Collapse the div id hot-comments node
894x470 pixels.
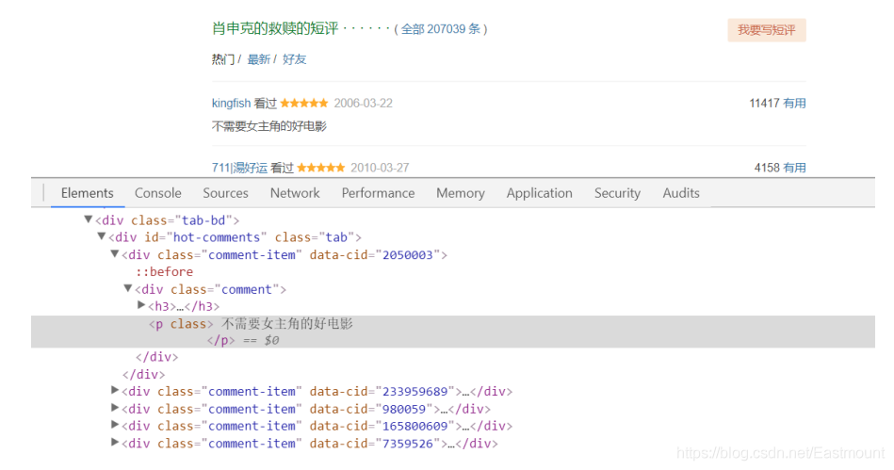coord(102,236)
